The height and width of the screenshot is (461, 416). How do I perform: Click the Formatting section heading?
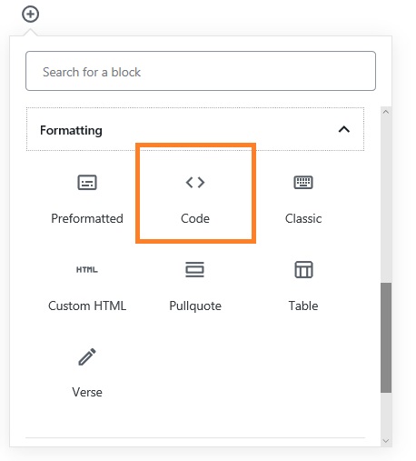[71, 130]
